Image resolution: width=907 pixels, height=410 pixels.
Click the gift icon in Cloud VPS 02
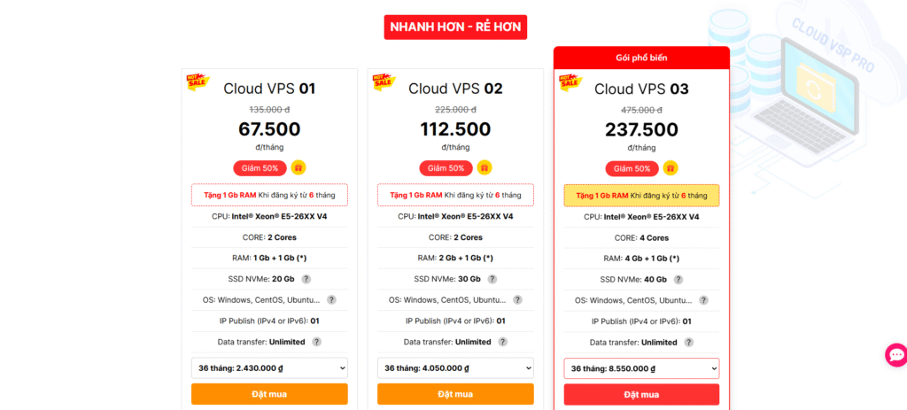[x=485, y=167]
